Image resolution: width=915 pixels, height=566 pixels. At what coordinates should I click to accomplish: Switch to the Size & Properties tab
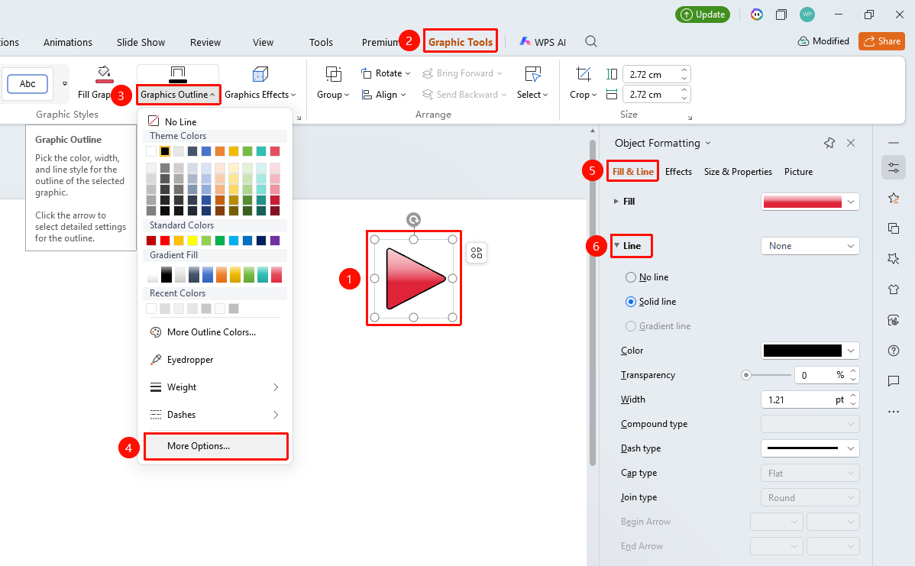click(738, 172)
